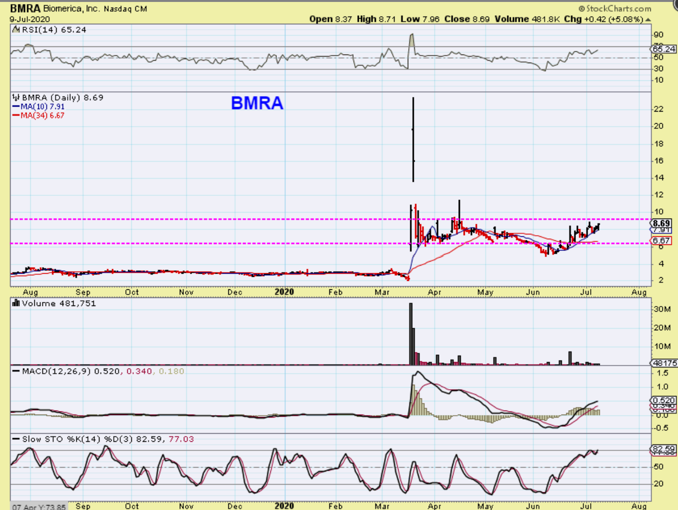The width and height of the screenshot is (678, 510).
Task: Click the Close 8.69 value in header
Action: 467,19
